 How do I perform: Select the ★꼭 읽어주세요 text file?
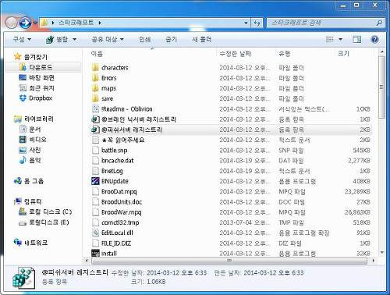122,140
